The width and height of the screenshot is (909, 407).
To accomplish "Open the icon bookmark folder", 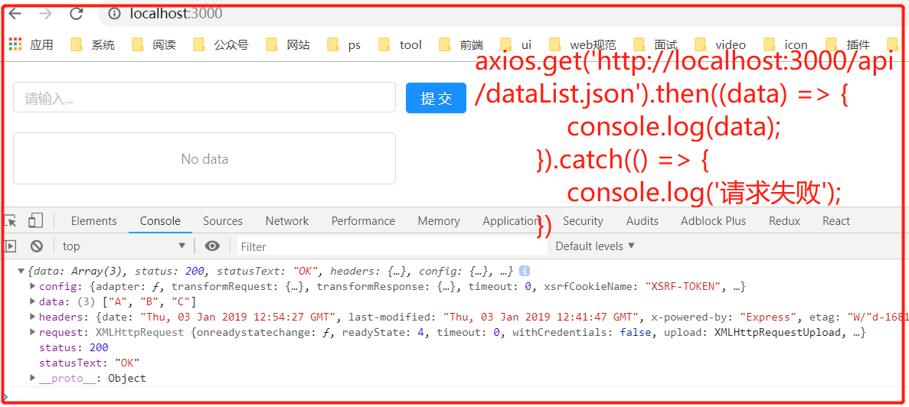I will tap(786, 44).
